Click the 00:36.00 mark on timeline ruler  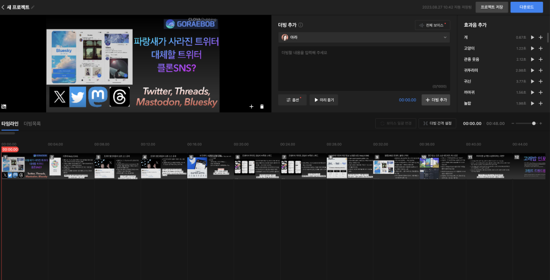(427, 144)
